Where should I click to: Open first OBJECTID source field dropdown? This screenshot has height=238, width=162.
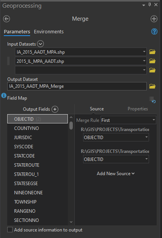[116, 137]
